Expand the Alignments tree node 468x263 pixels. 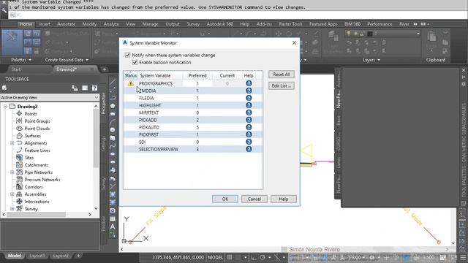(x=12, y=143)
